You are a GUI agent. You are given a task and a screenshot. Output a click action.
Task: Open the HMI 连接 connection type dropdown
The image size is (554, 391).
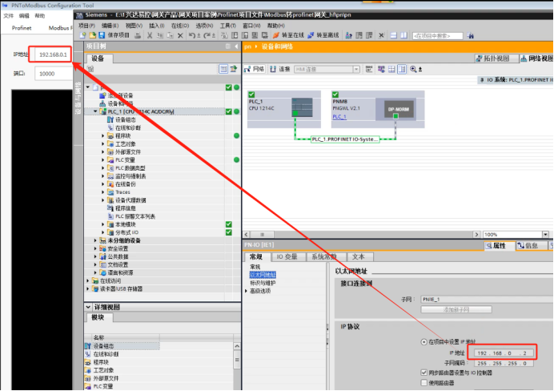click(356, 69)
